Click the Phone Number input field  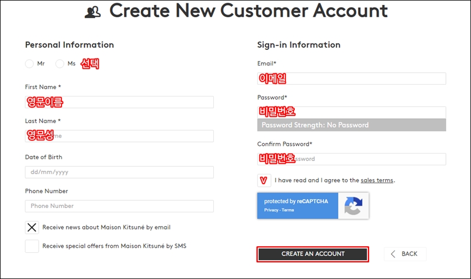coord(119,206)
